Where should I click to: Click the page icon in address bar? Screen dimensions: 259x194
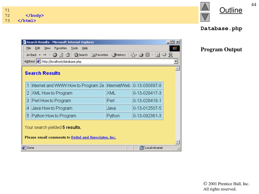39,62
